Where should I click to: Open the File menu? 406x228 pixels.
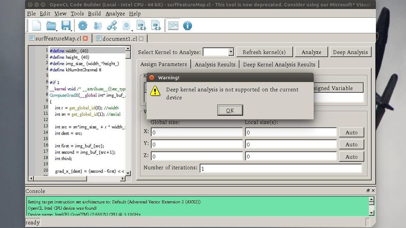[x=31, y=13]
